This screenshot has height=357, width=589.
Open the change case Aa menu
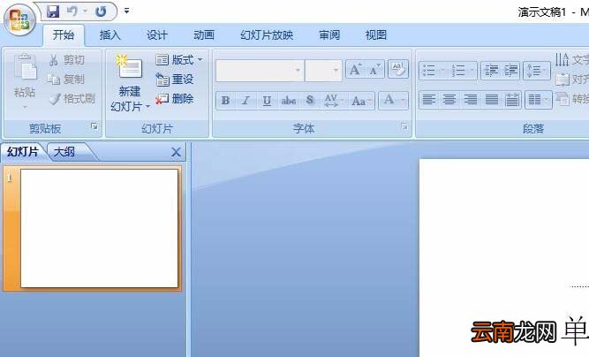tap(361, 101)
